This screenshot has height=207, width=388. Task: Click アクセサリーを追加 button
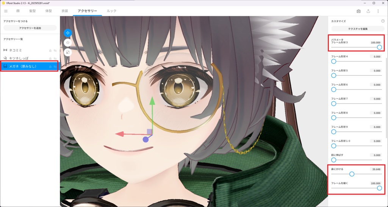pyautogui.click(x=30, y=28)
